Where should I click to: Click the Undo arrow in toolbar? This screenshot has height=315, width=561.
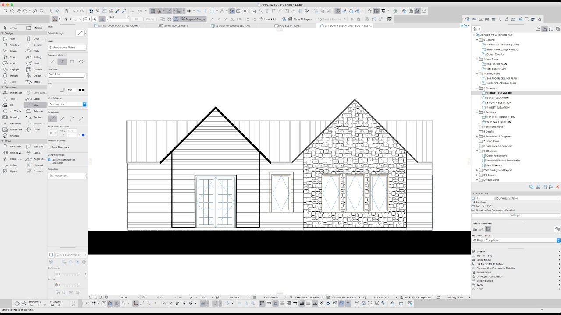[75, 11]
